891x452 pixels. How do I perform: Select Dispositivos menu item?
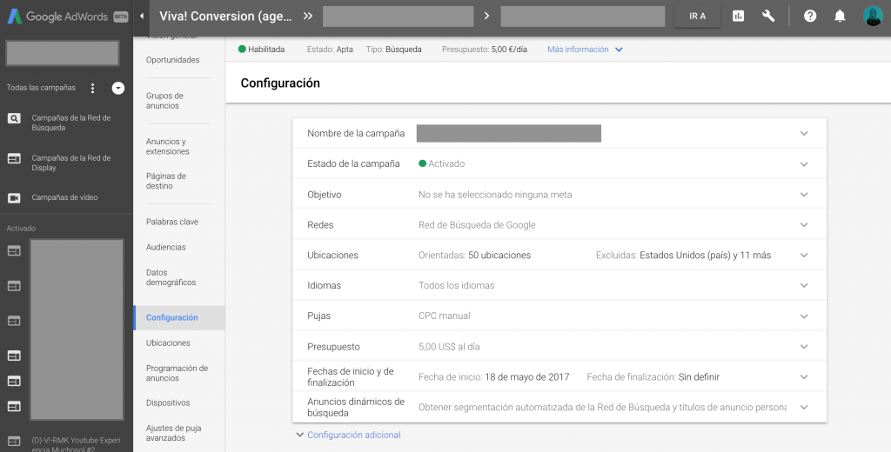(x=168, y=402)
